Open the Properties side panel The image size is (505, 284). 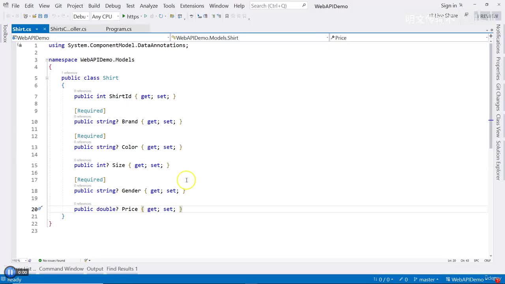[498, 69]
